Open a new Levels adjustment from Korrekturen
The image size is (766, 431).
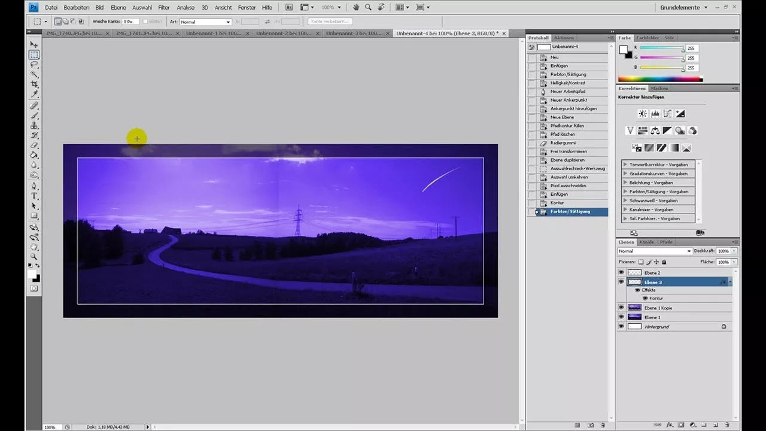[655, 114]
